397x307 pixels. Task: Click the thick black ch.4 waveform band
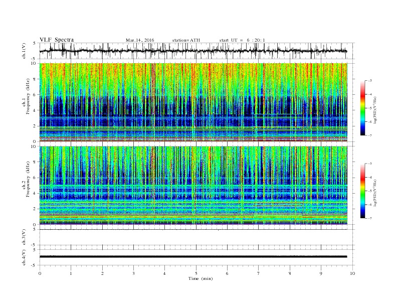point(193,257)
